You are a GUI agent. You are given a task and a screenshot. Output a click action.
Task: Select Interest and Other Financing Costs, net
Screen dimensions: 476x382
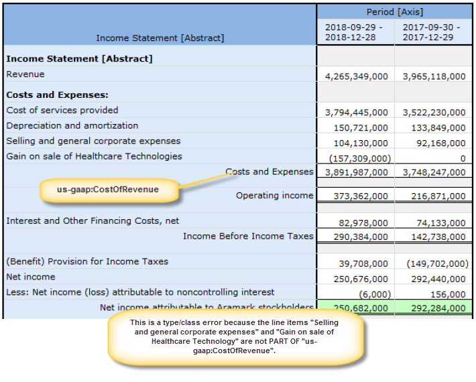[x=93, y=220]
